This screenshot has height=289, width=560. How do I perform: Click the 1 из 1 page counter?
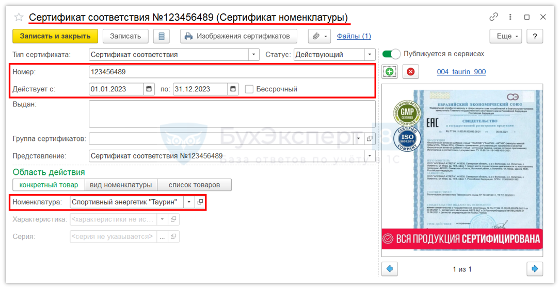462,269
